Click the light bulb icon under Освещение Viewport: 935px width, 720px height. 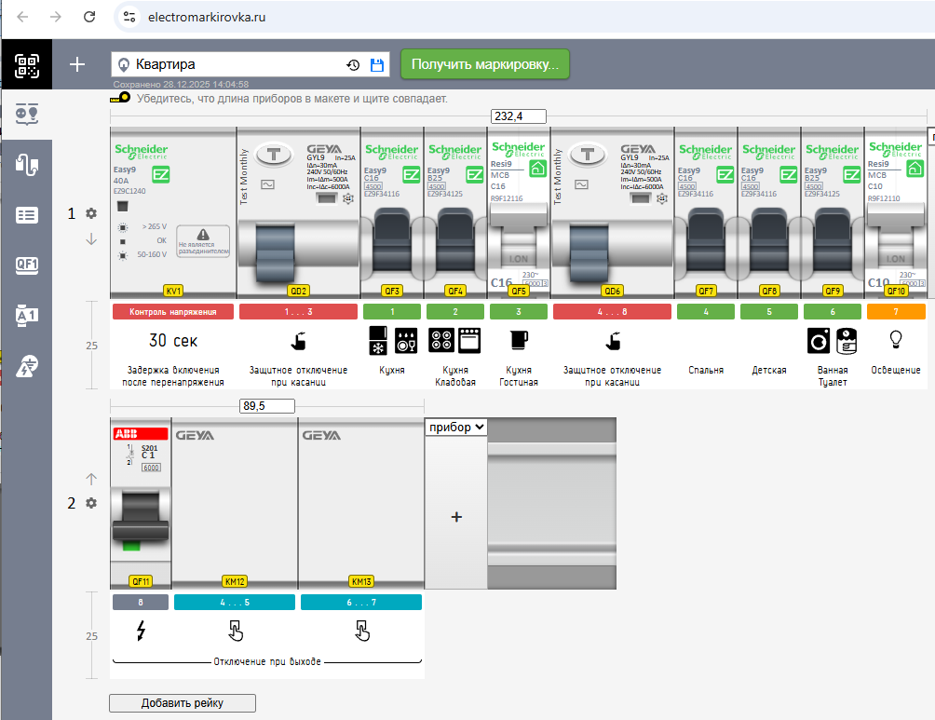click(897, 338)
